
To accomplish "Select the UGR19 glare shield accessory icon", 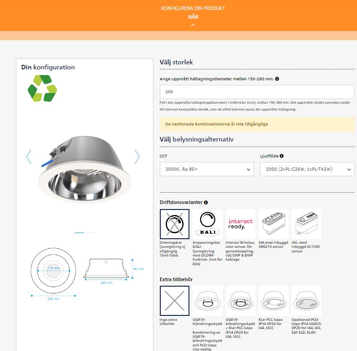I will point(208,301).
